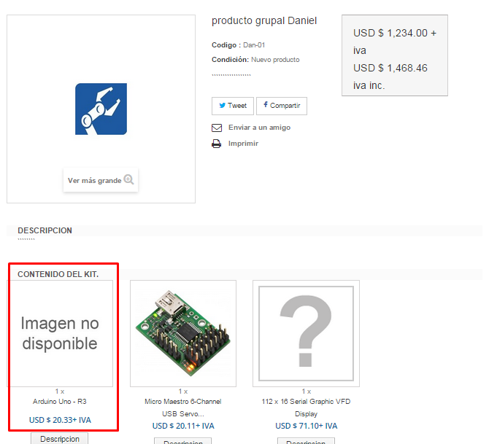Open Enviar a un amigo link
489x444 pixels.
pyautogui.click(x=259, y=128)
